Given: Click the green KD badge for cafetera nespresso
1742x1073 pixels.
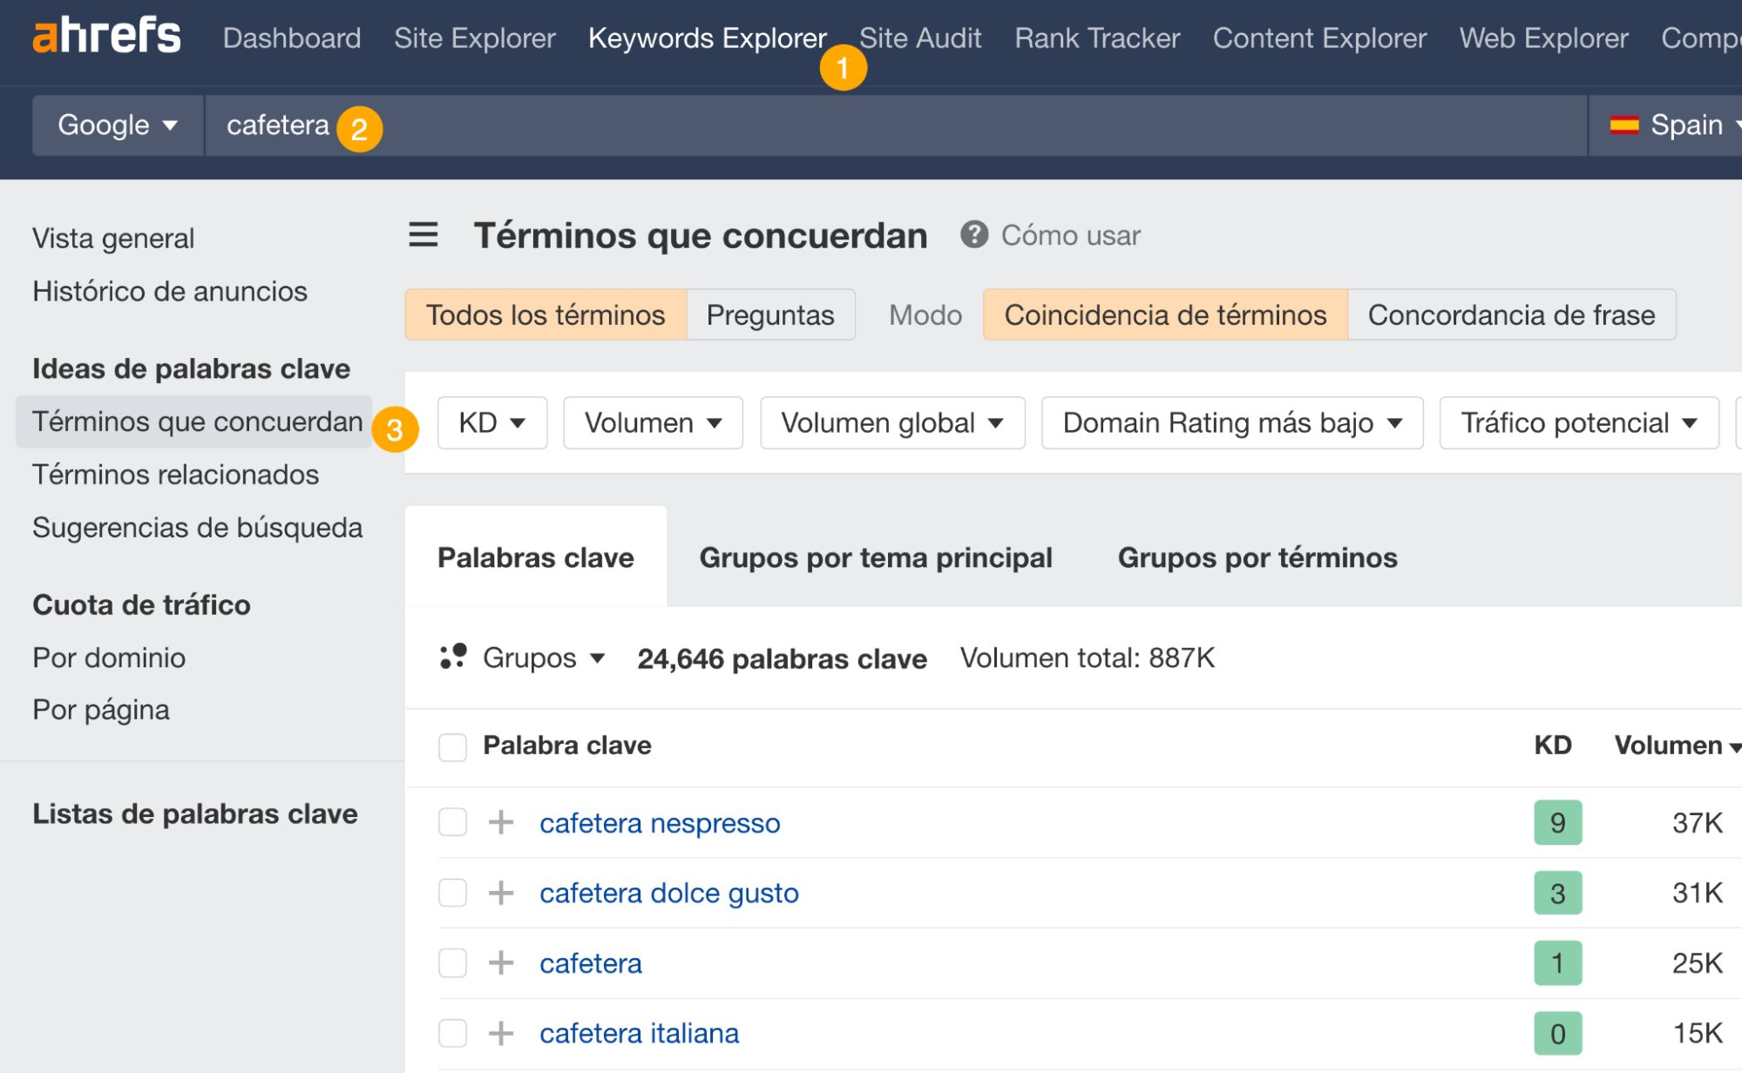Looking at the screenshot, I should click(x=1556, y=820).
